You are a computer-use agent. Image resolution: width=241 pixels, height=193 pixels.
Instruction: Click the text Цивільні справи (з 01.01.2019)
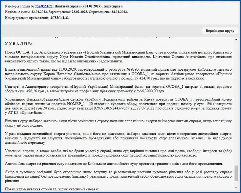pyautogui.click(x=78, y=6)
